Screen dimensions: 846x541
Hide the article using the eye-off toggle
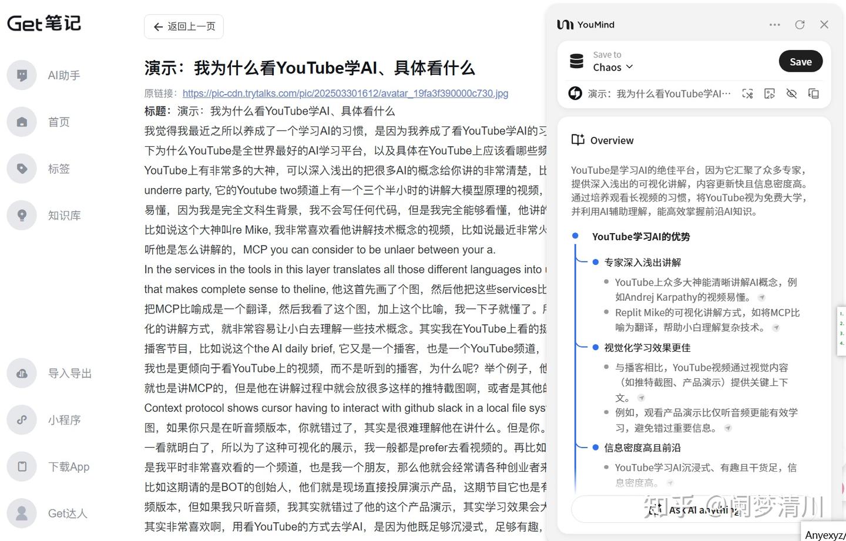[791, 93]
